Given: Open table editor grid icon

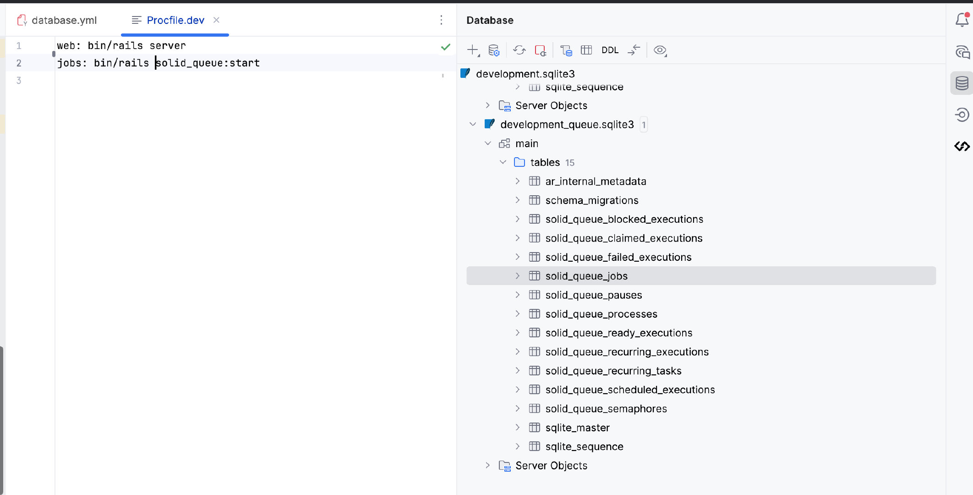Looking at the screenshot, I should pyautogui.click(x=586, y=50).
